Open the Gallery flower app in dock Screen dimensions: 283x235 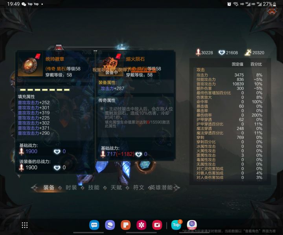[141, 225]
